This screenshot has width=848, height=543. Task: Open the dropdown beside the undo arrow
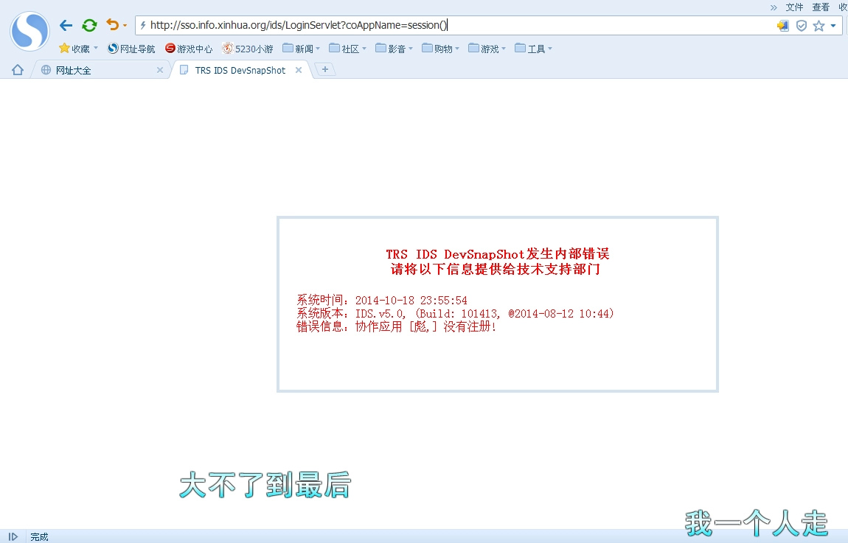pos(125,25)
